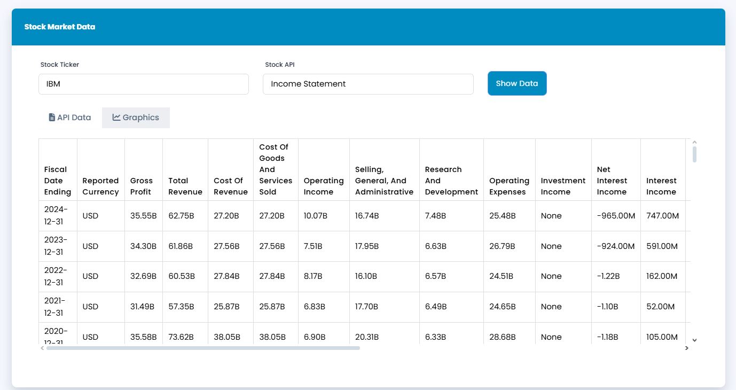
Task: Click the Stock API label
Action: pyautogui.click(x=280, y=65)
